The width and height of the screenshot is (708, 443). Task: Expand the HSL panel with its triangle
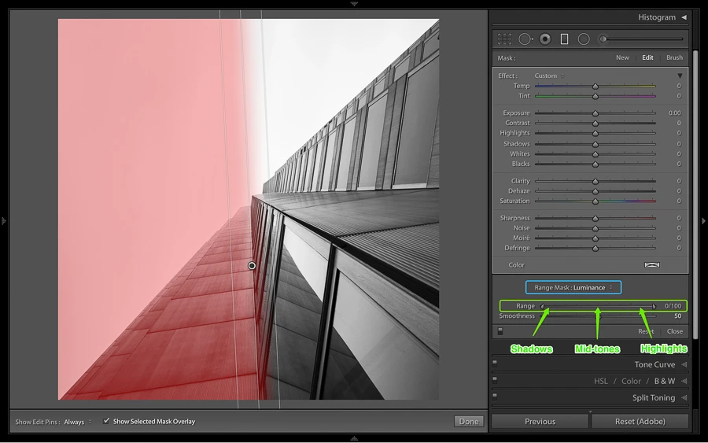(x=684, y=381)
